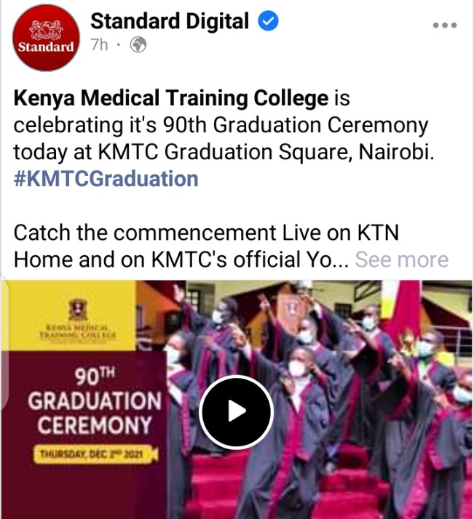Open the Standard Digital profile picture

(46, 37)
